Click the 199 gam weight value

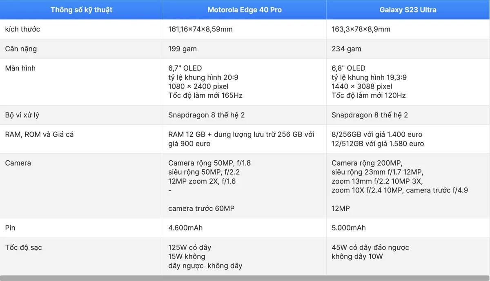point(183,49)
